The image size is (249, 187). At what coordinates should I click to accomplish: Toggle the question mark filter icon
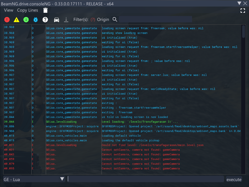[45, 20]
